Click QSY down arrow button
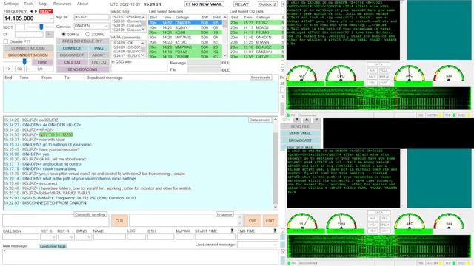Image resolution: width=474 pixels, height=266 pixels. click(x=297, y=120)
